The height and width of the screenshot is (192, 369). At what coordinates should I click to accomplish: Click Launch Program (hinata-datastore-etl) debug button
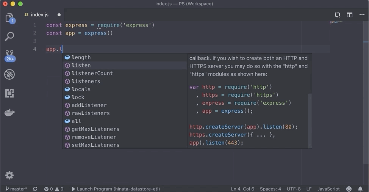coord(116,189)
